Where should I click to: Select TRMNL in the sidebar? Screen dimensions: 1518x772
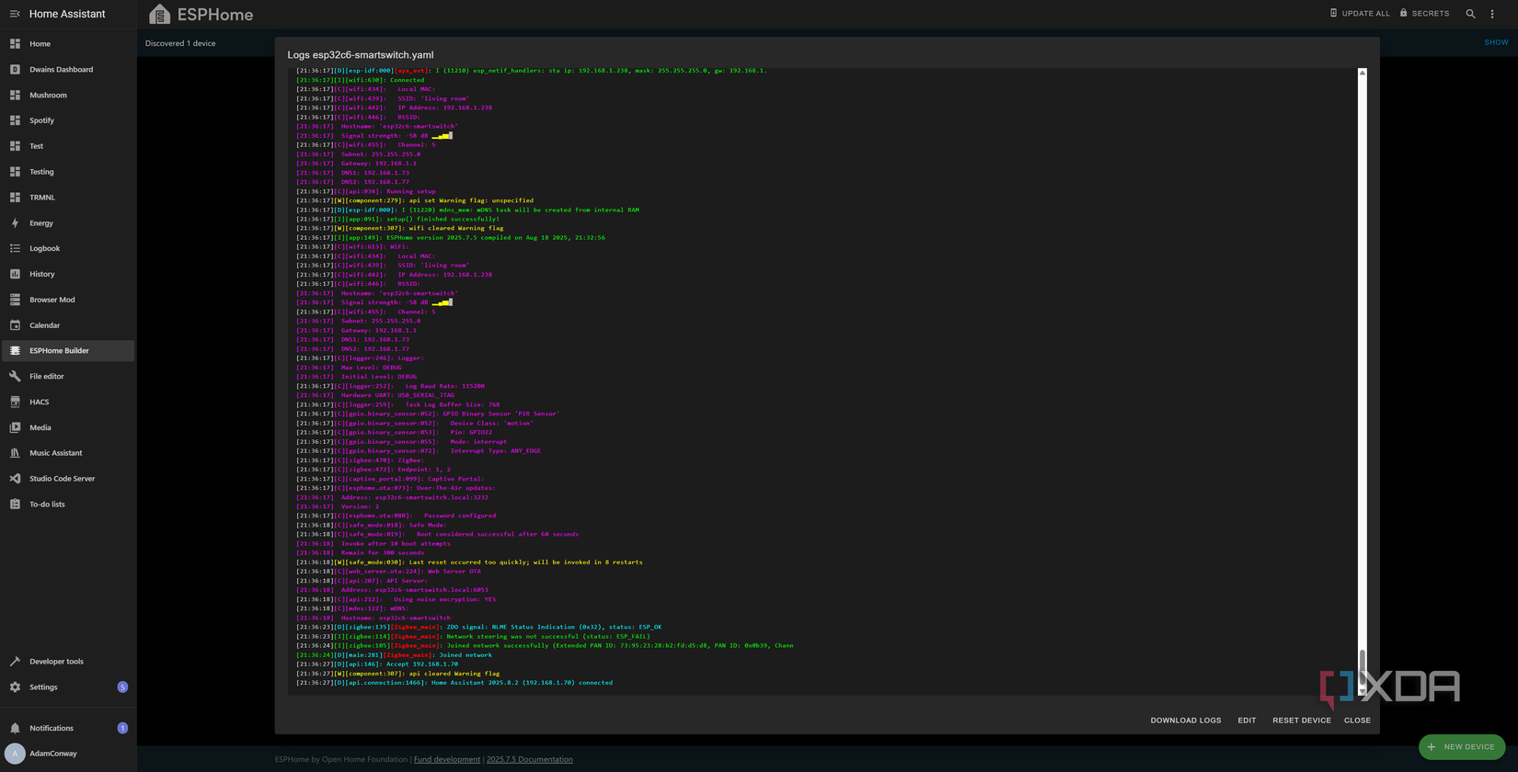[x=68, y=198]
